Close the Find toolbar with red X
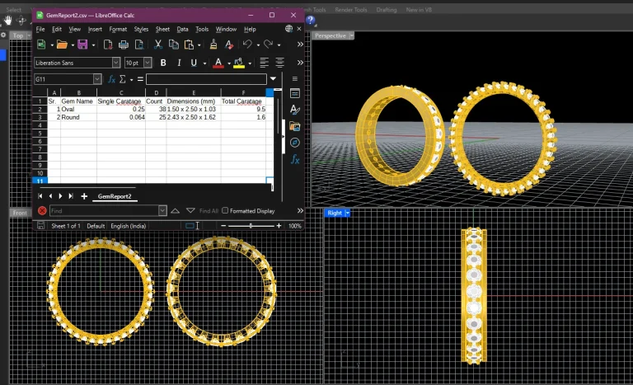The image size is (633, 385). 42,211
